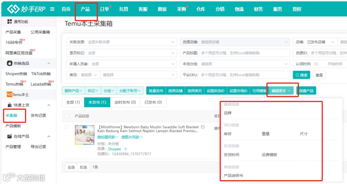The image size is (347, 184).
Task: Switch to the 全部 (1) tab
Action: pos(73,102)
